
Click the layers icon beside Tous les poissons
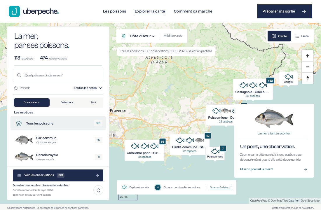(19, 123)
